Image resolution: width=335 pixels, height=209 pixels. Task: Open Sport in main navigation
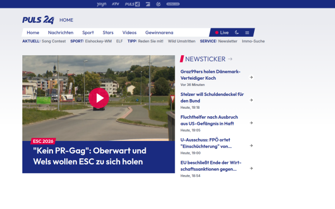88,32
